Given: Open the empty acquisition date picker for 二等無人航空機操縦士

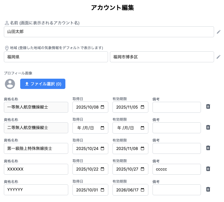Looking at the screenshot, I should [103, 128].
